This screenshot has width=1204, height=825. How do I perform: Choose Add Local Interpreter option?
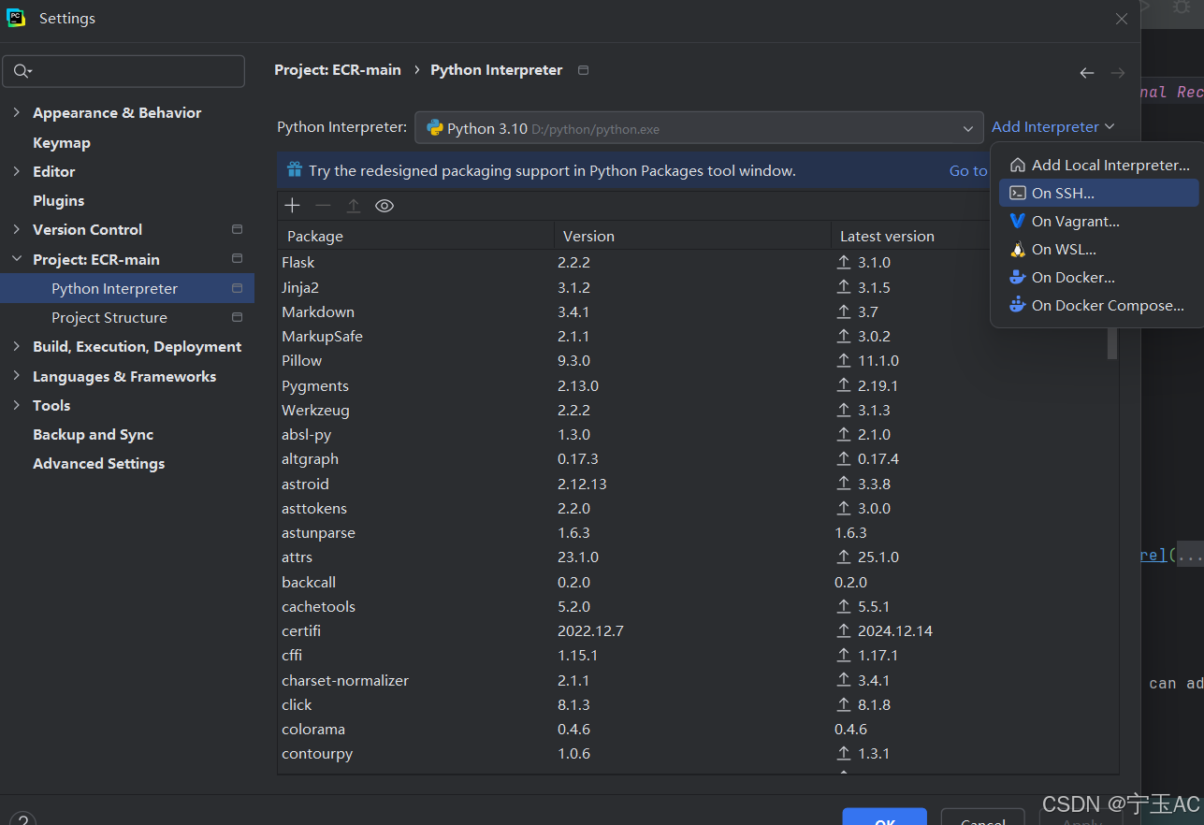click(1098, 166)
